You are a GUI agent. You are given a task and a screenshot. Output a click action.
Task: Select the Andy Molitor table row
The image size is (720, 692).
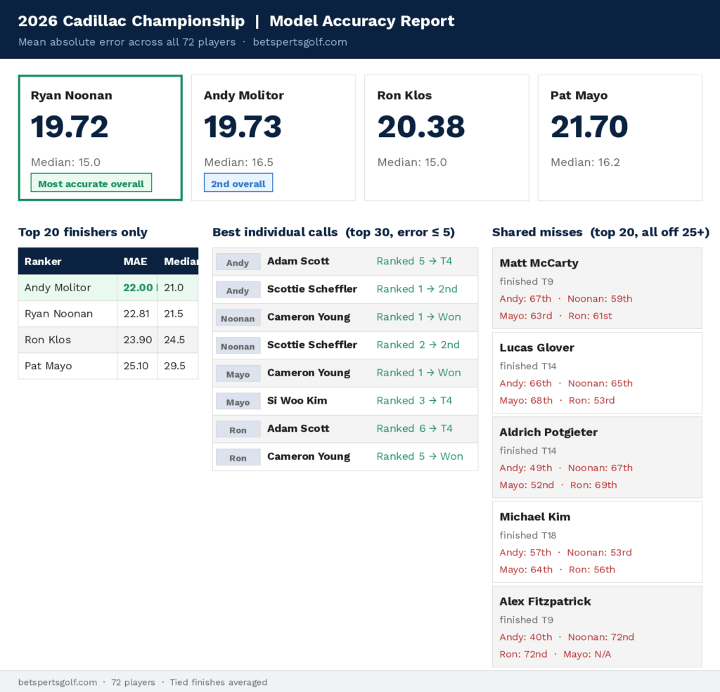pyautogui.click(x=108, y=288)
